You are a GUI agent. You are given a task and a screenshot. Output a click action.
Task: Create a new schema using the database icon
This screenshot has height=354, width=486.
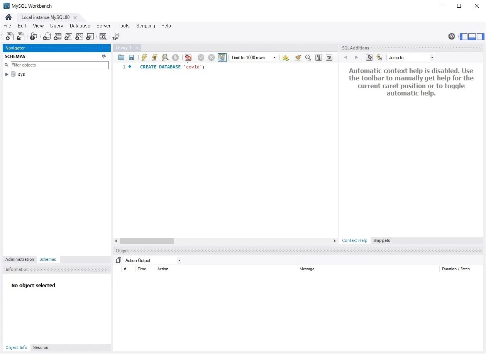(47, 37)
